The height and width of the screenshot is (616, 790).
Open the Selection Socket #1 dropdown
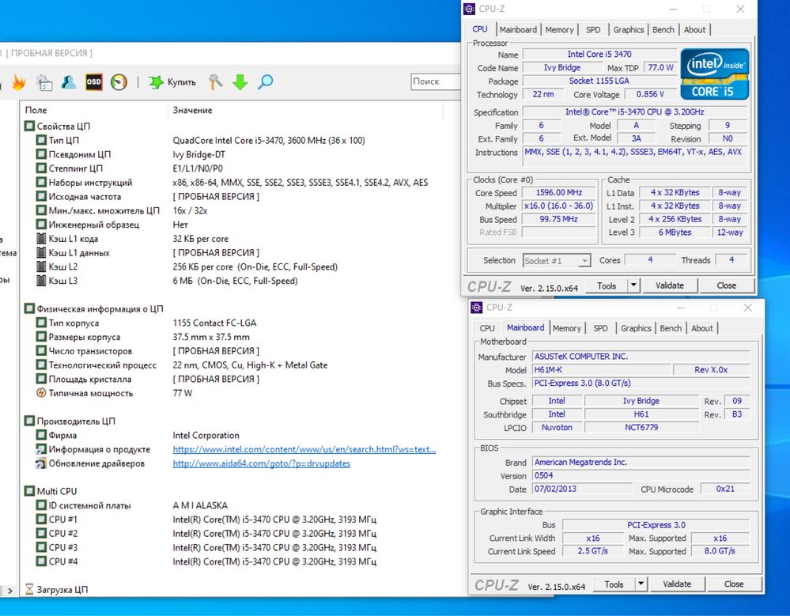[x=556, y=261]
